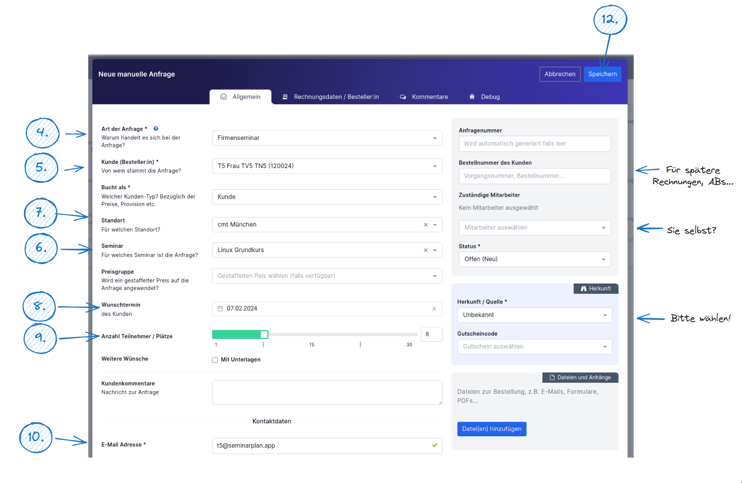Viewport: 742px width, 483px height.
Task: Switch to the Allgemein tab
Action: 240,97
